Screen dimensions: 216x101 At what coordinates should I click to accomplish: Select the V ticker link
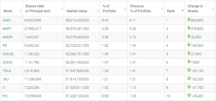pyautogui.click(x=4, y=88)
